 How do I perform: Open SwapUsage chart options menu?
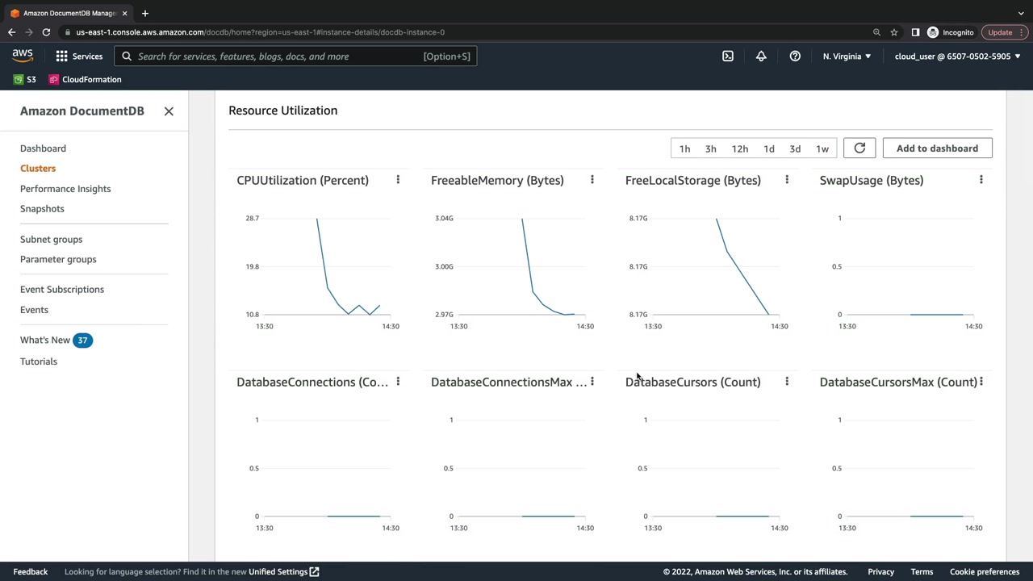(981, 180)
